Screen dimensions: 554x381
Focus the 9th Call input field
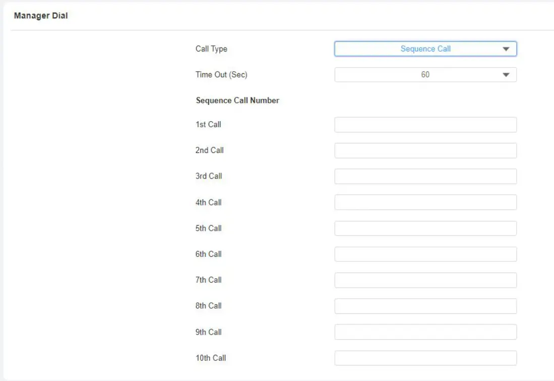pos(425,332)
